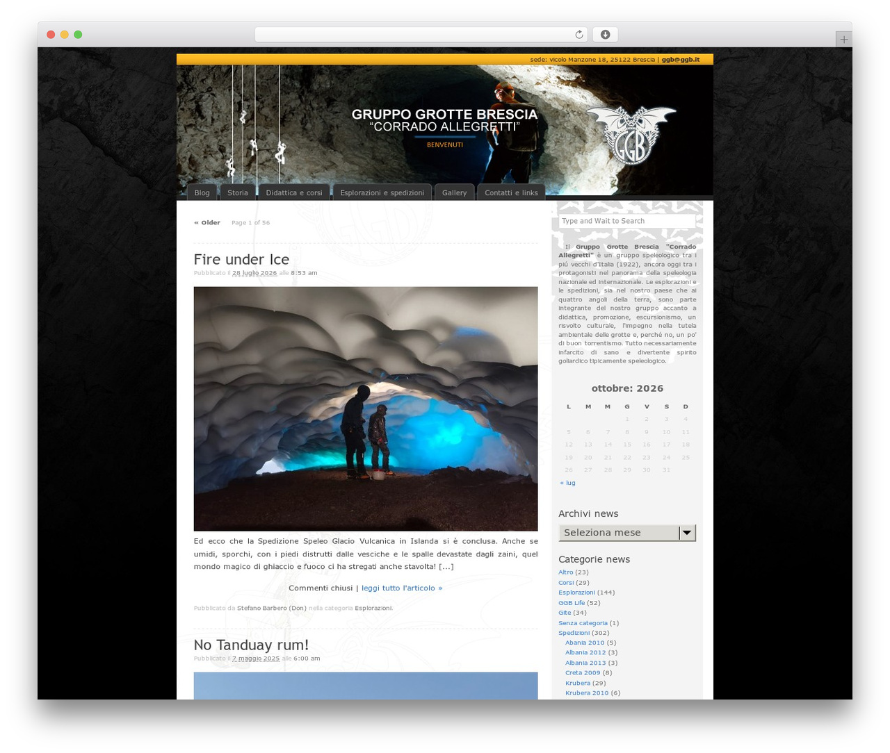Open the Senza categoria link
The image size is (890, 753).
(583, 623)
